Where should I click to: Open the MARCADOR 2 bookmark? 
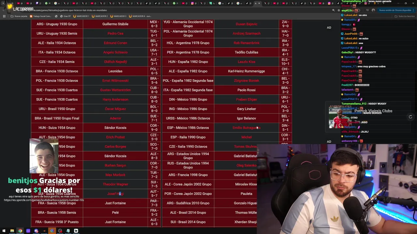[x=100, y=16]
